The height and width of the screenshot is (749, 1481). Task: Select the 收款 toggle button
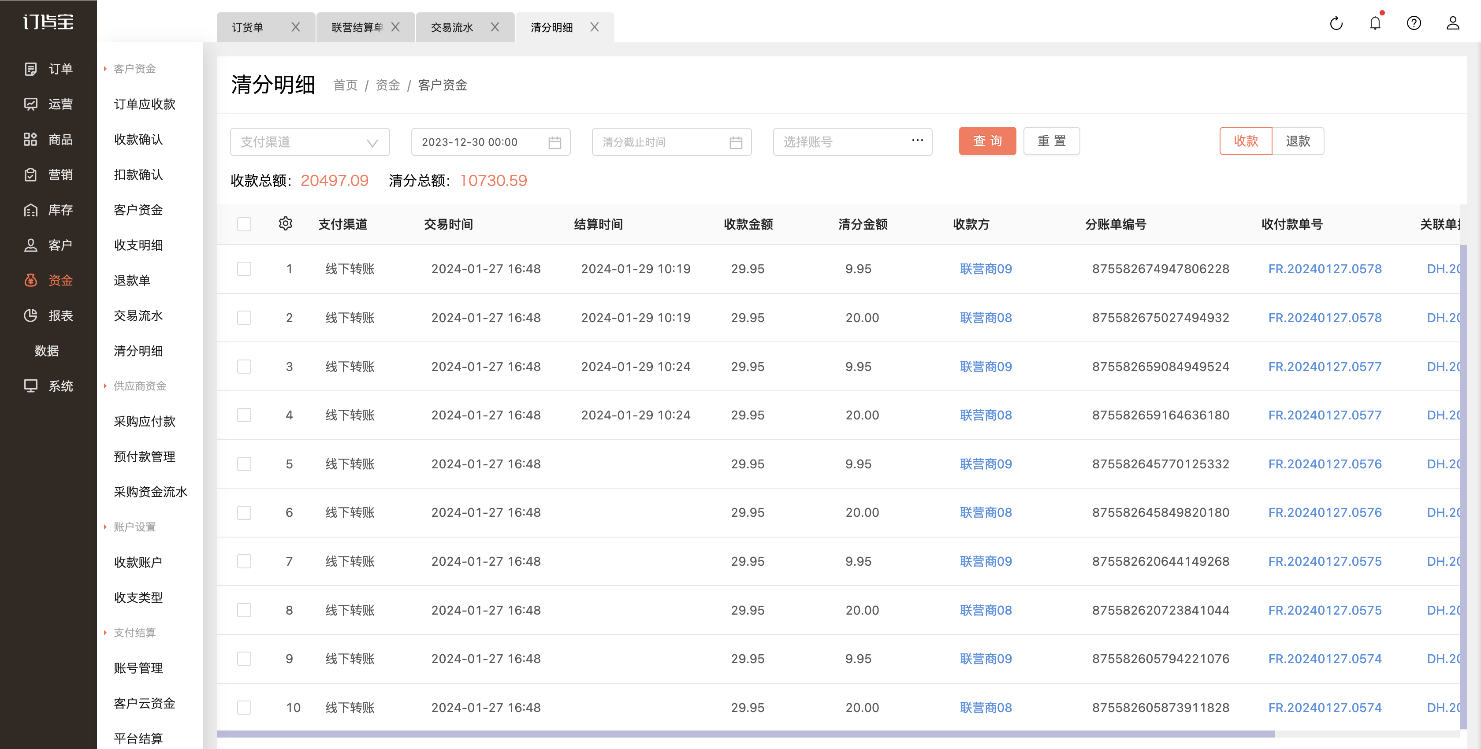point(1246,141)
